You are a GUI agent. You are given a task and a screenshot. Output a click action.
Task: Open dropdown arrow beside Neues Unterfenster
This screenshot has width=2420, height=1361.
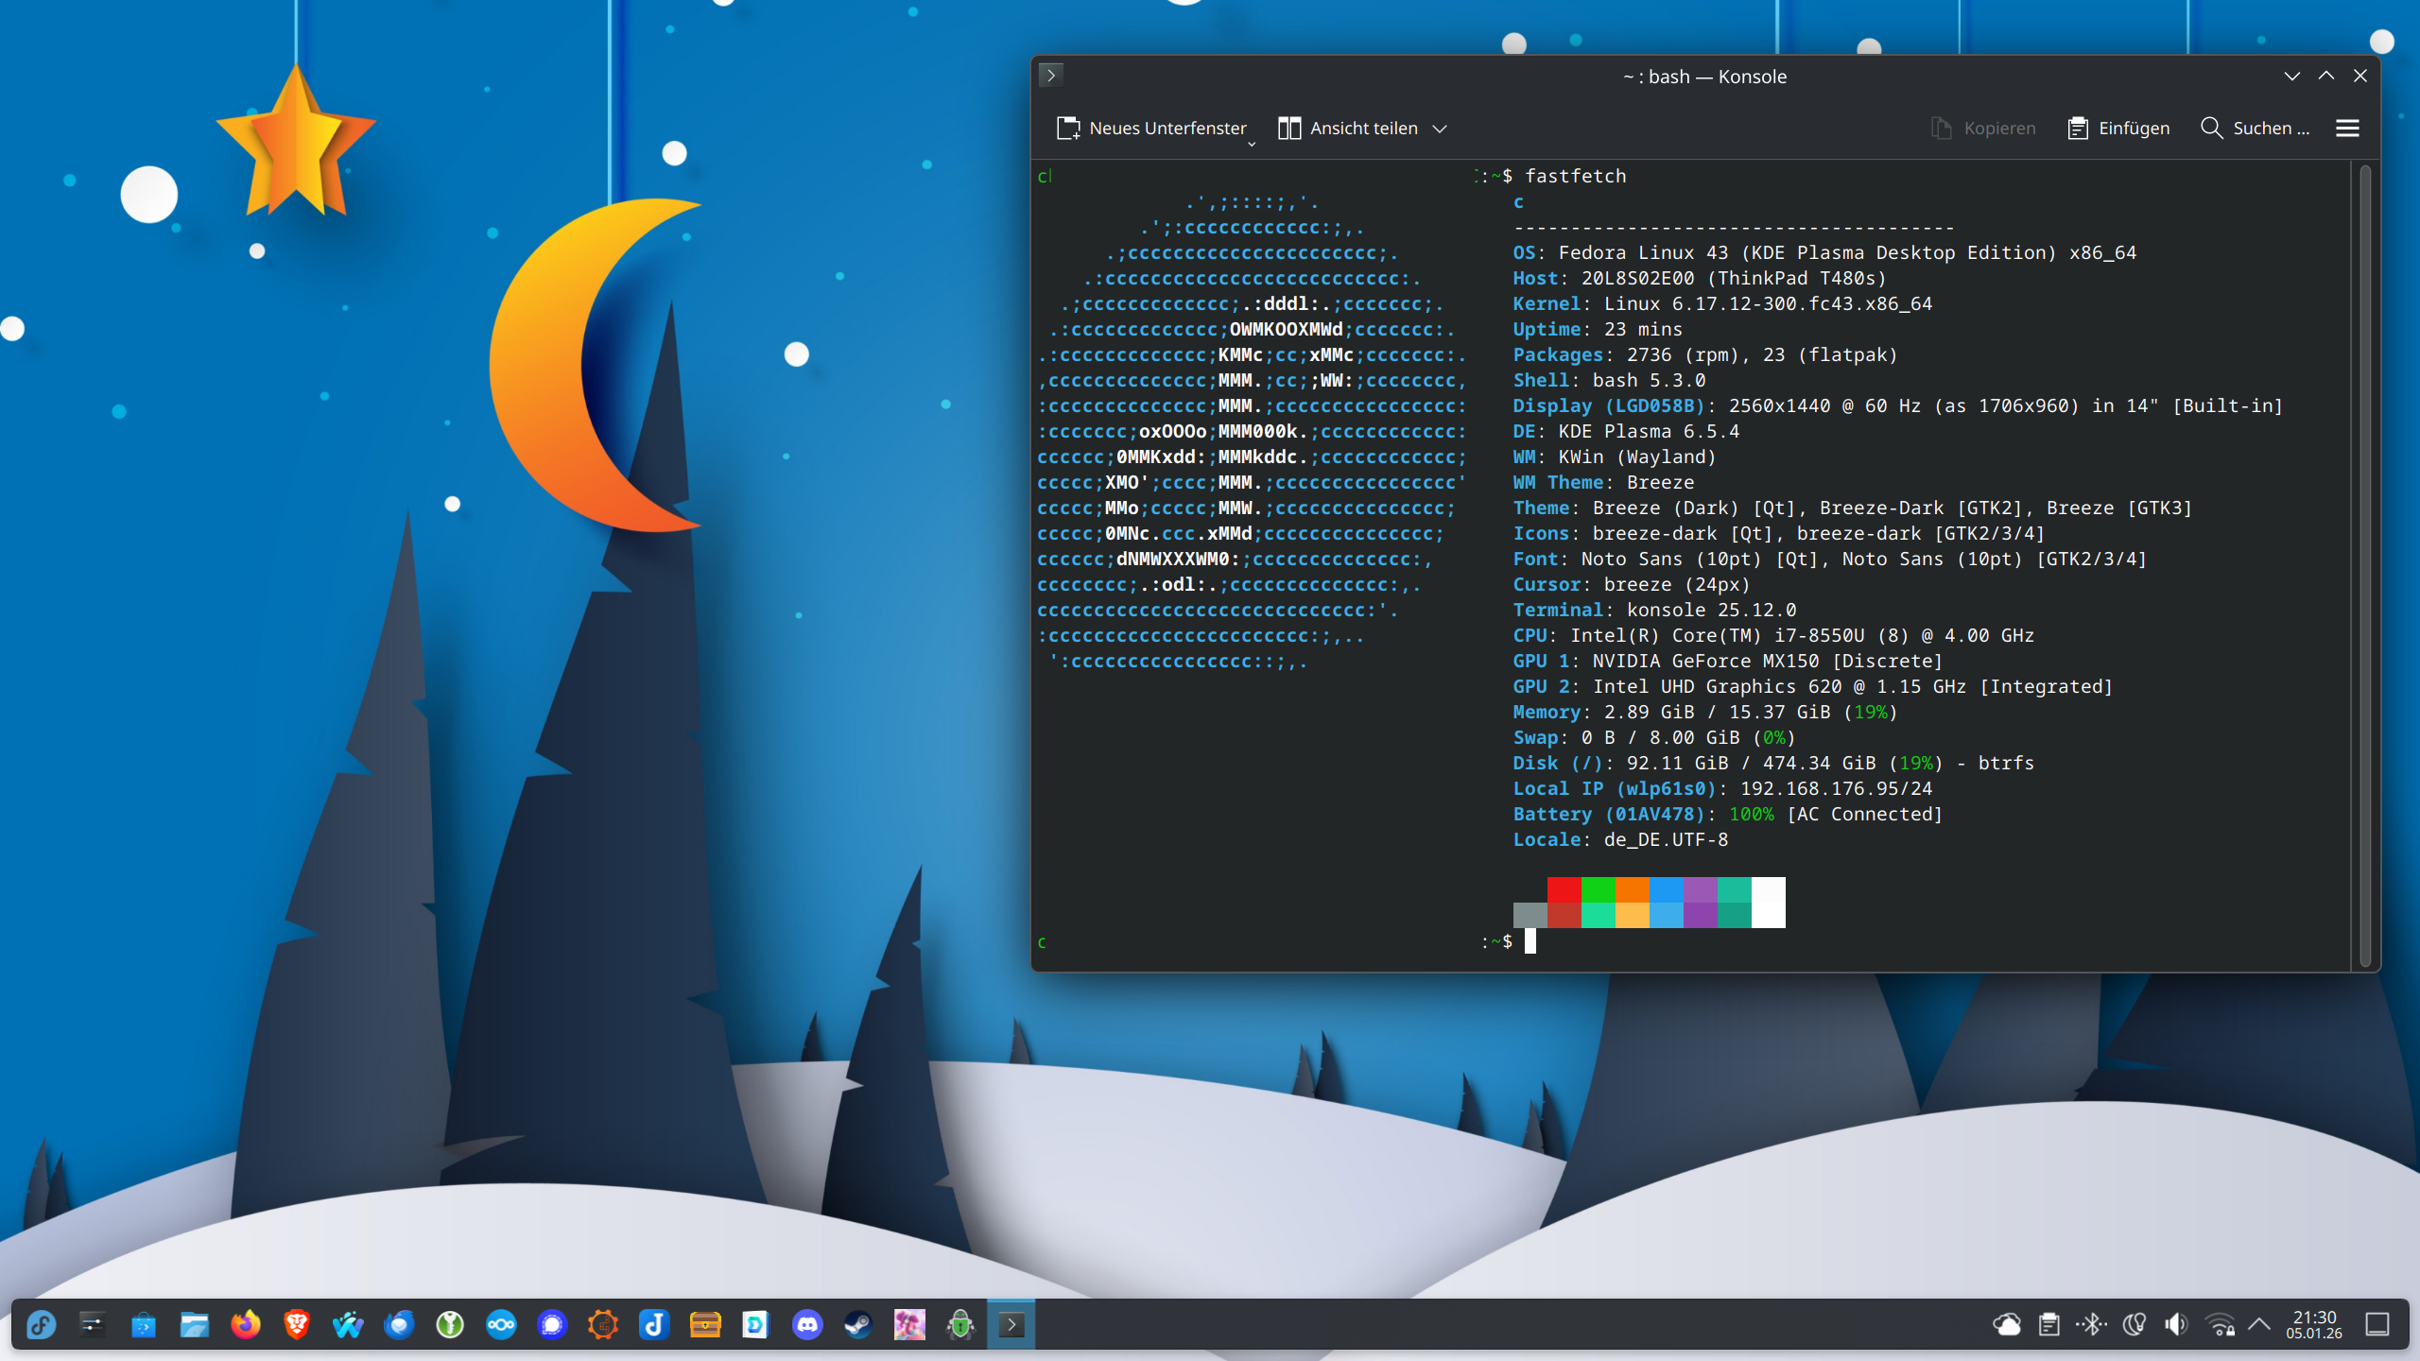pos(1252,143)
